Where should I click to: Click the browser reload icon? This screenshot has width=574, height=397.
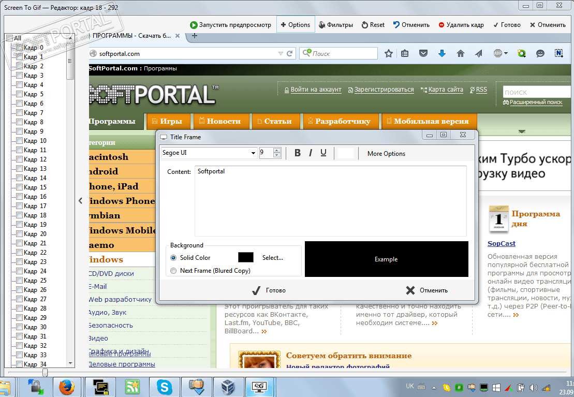pyautogui.click(x=289, y=53)
